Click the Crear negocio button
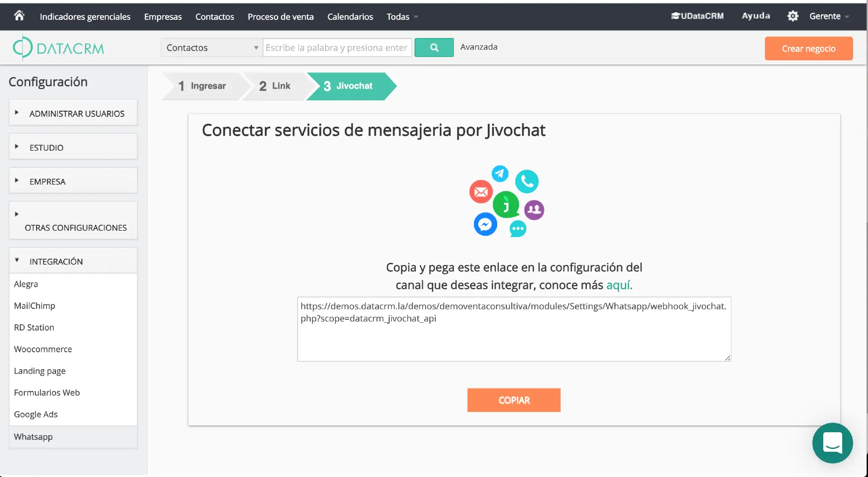 (809, 48)
